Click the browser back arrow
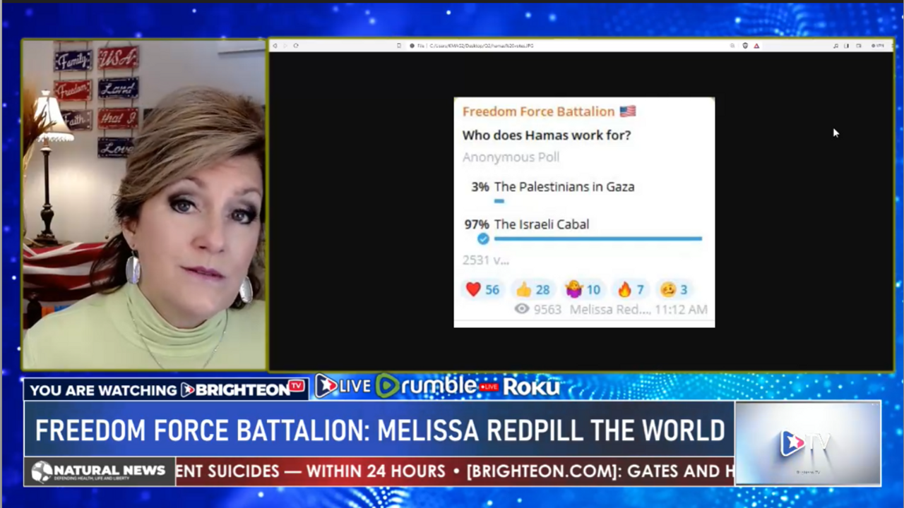This screenshot has height=508, width=904. (275, 46)
